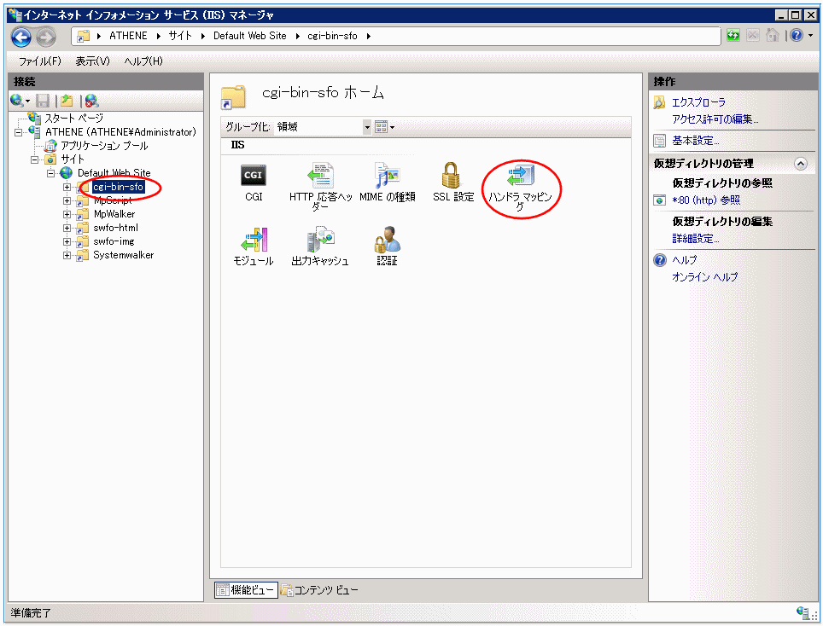Click ATHENE in the breadcrumb path
Viewport: 823px width, 626px height.
pos(128,36)
